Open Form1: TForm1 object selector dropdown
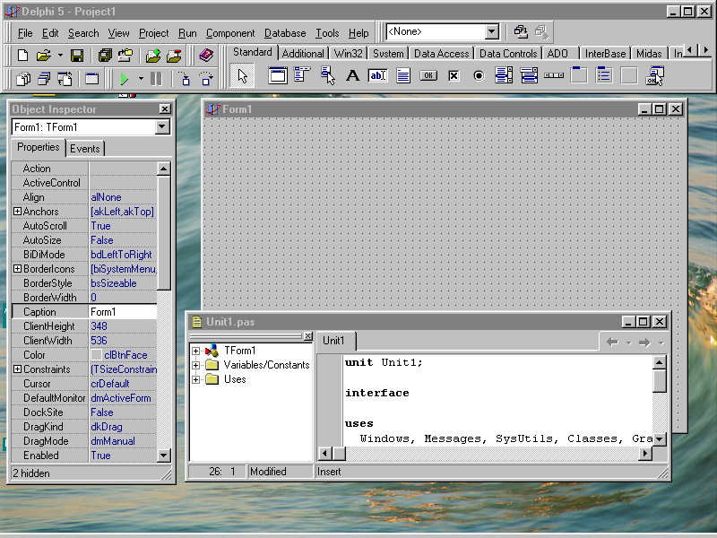This screenshot has height=538, width=717. click(162, 126)
